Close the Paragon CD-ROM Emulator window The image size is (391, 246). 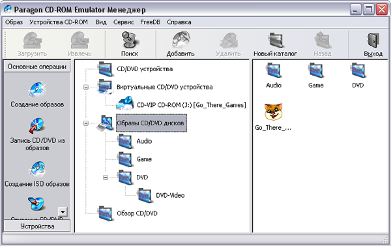pos(382,10)
